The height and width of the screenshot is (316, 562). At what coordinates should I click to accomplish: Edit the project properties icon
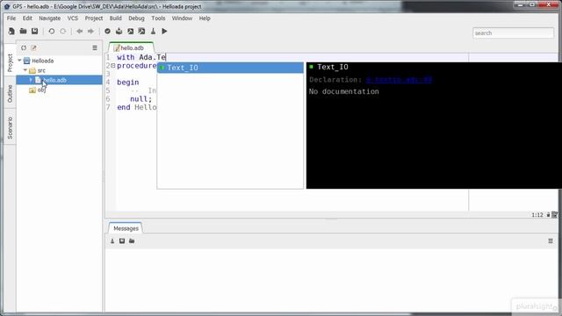[x=33, y=47]
